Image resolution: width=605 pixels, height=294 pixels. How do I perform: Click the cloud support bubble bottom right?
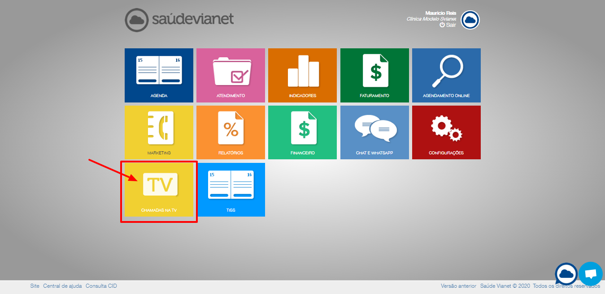tap(566, 274)
